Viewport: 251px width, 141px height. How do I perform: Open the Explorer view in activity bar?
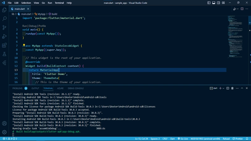point(4,10)
